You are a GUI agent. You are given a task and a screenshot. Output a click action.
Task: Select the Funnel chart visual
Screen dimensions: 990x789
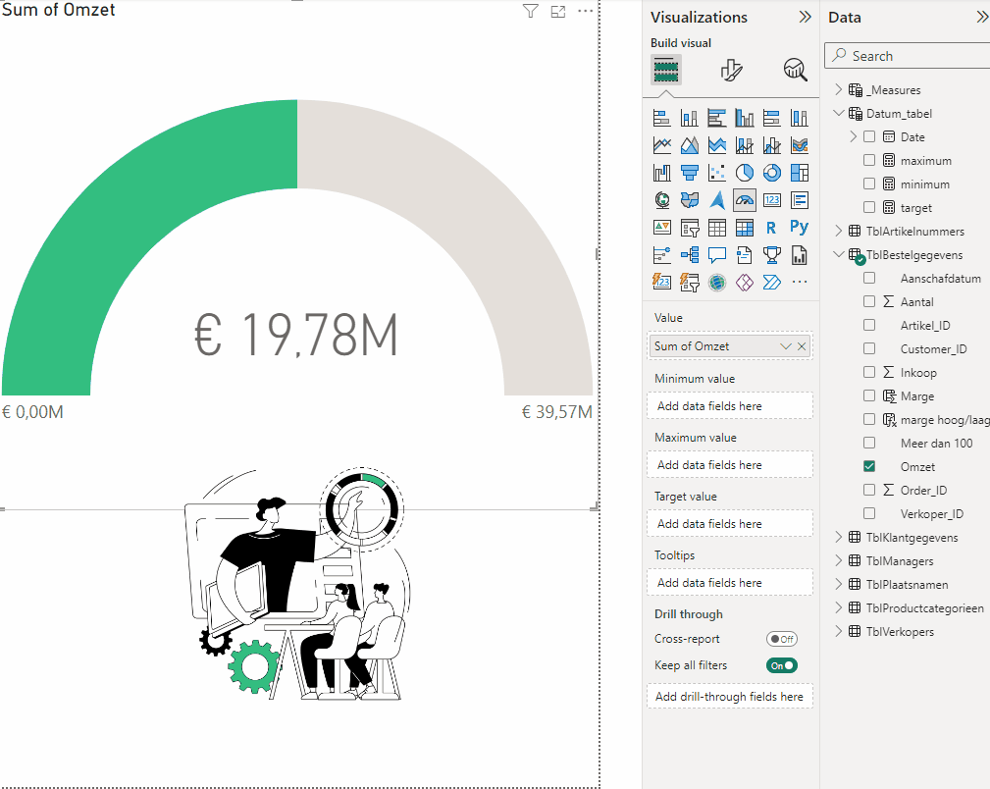click(690, 173)
